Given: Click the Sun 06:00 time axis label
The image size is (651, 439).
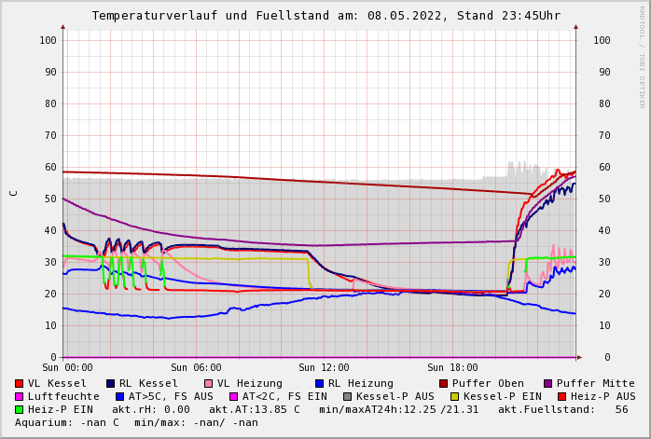Looking at the screenshot, I should pyautogui.click(x=196, y=367).
